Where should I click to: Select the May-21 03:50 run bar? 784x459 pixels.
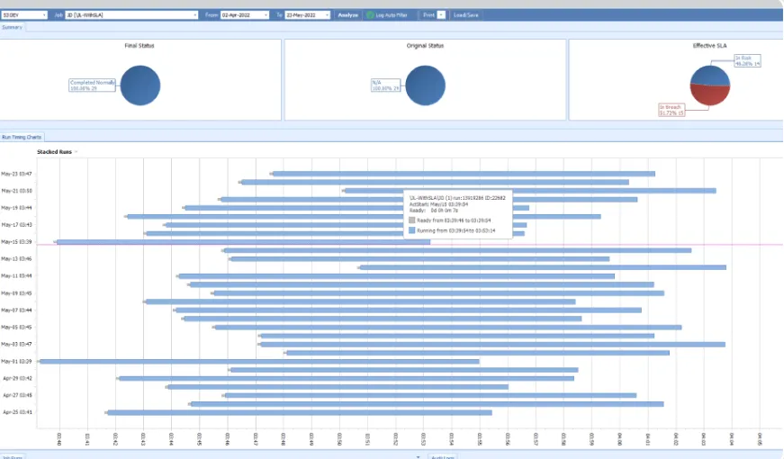pyautogui.click(x=529, y=191)
